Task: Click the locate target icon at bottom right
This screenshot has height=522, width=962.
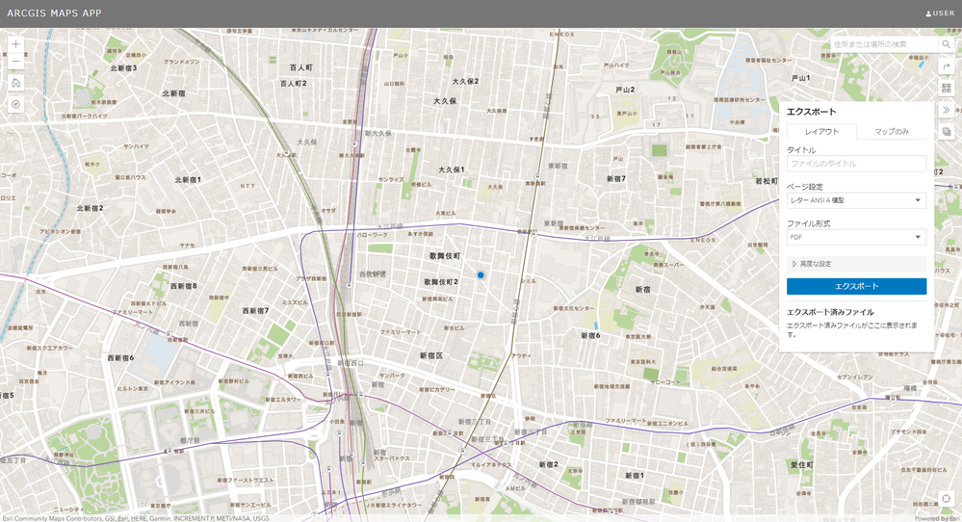Action: [x=946, y=498]
